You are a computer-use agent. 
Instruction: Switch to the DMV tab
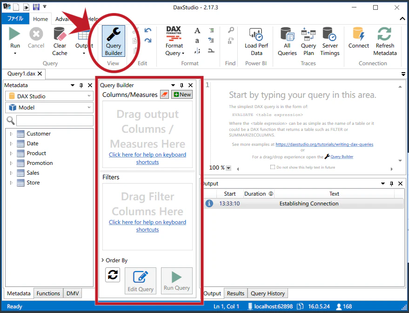(73, 293)
